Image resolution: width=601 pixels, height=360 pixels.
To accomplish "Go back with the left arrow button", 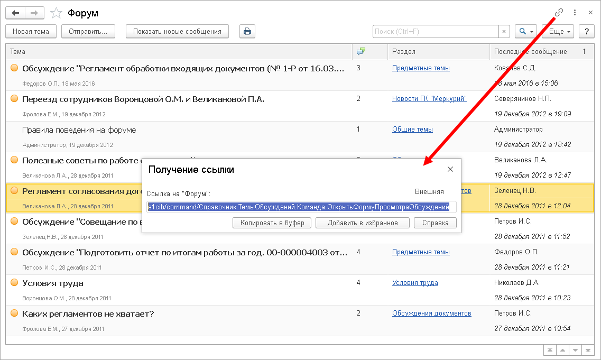I will 15,13.
